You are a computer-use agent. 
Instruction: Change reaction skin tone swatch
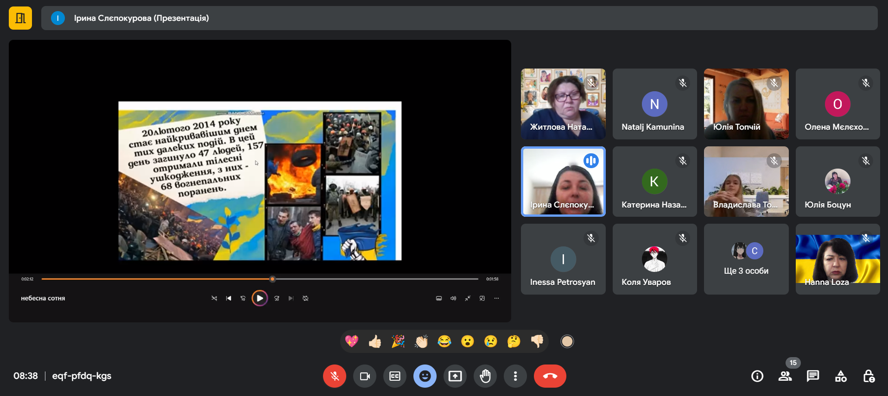pyautogui.click(x=567, y=342)
